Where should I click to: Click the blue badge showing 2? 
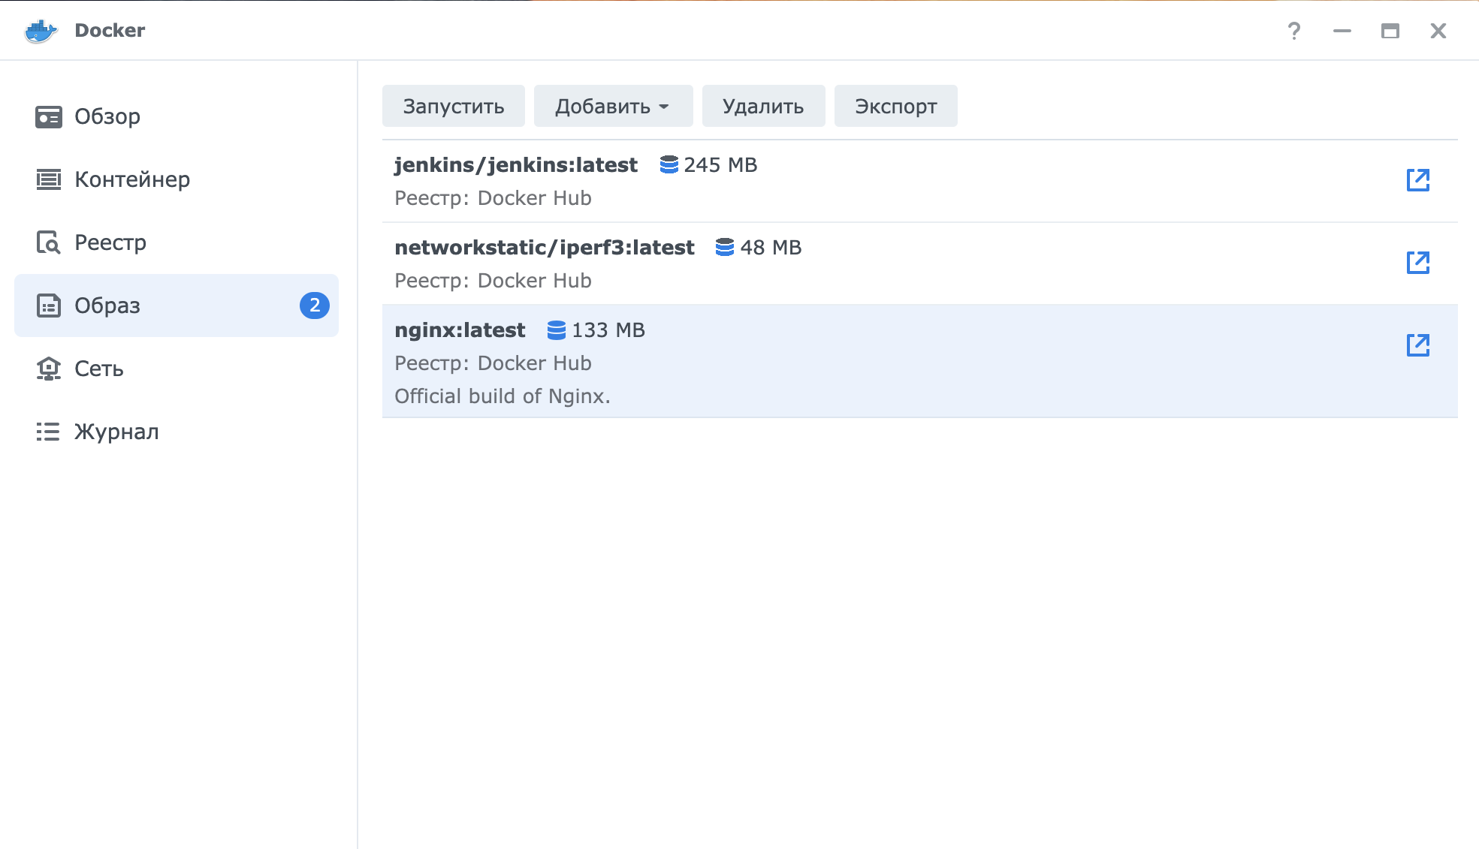click(x=314, y=306)
